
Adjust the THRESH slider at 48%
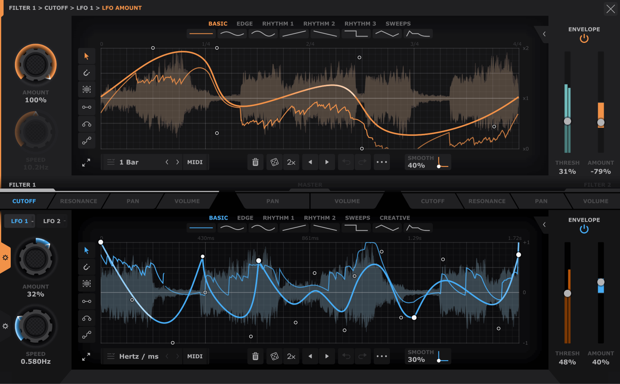(x=567, y=293)
